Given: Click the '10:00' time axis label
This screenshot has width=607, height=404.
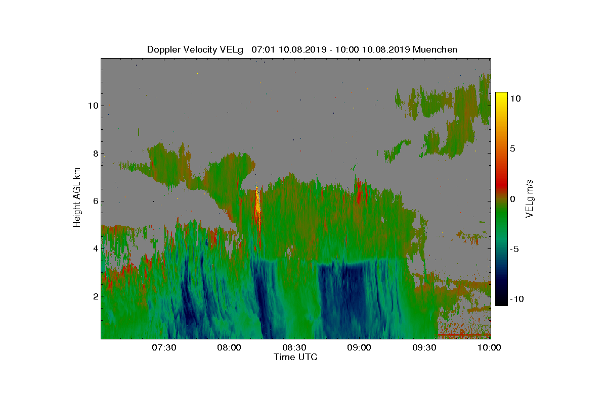Looking at the screenshot, I should [x=490, y=347].
